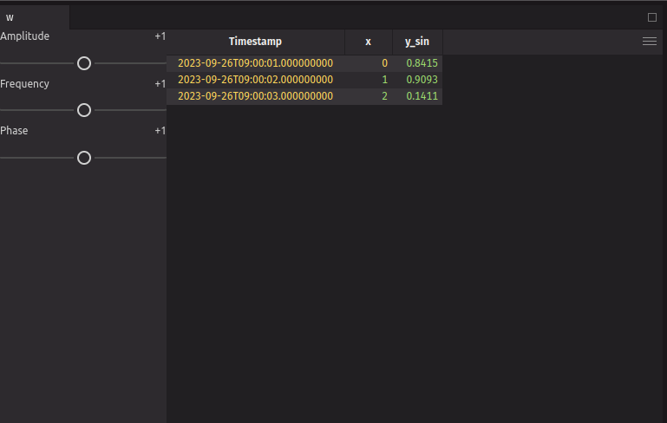667x423 pixels.
Task: Click the Phase +1 value label
Action: point(160,131)
